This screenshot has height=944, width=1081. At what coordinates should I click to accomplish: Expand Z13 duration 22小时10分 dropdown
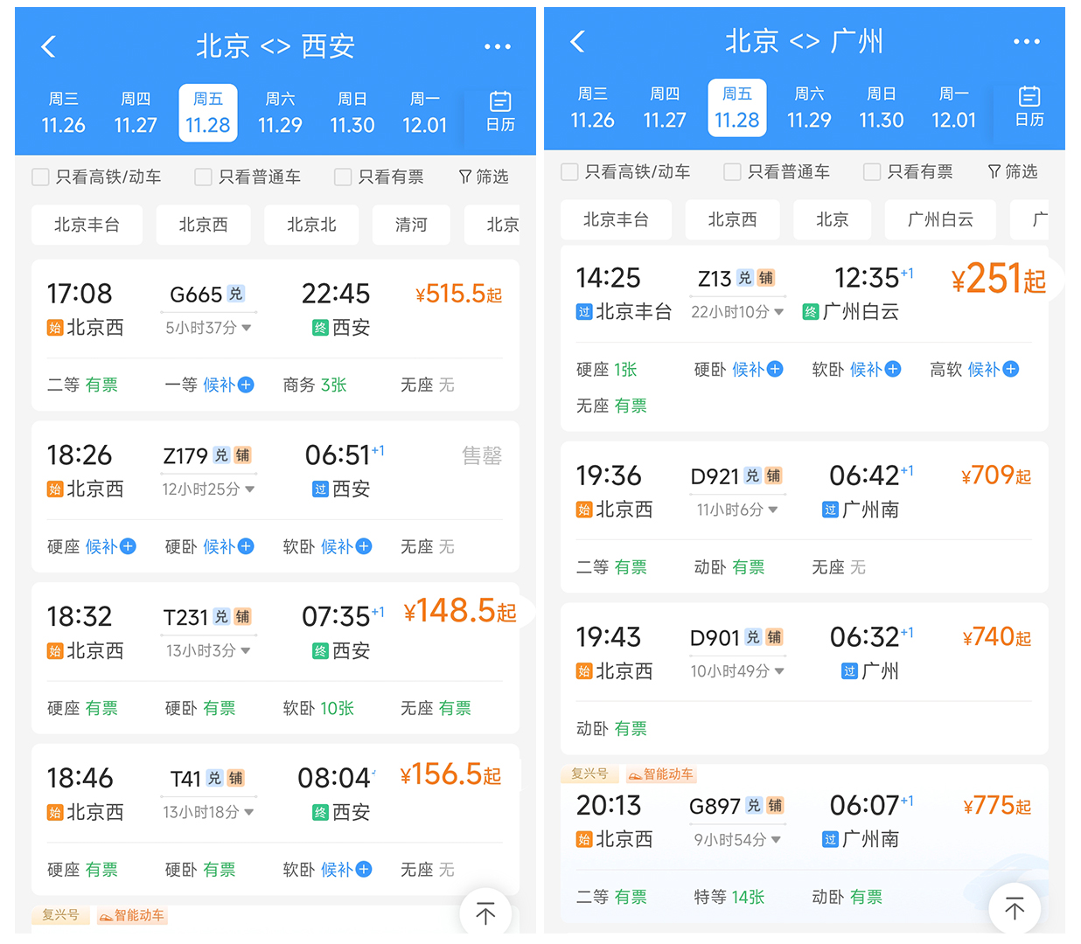[x=779, y=312]
